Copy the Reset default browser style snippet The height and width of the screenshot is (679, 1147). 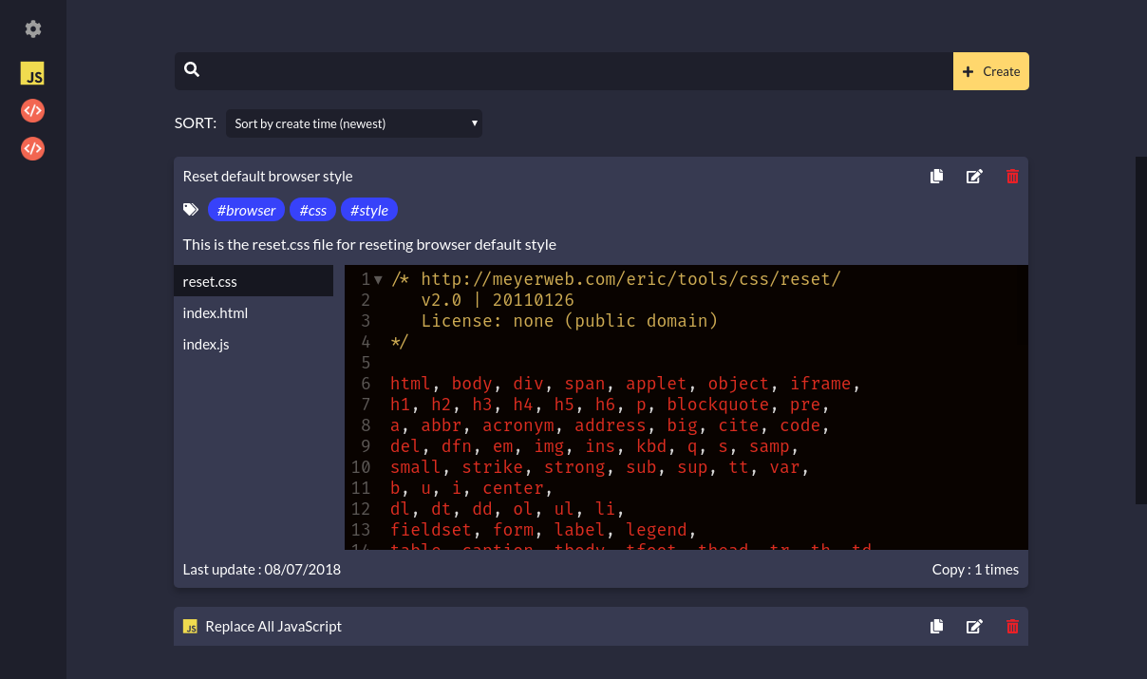pyautogui.click(x=936, y=177)
